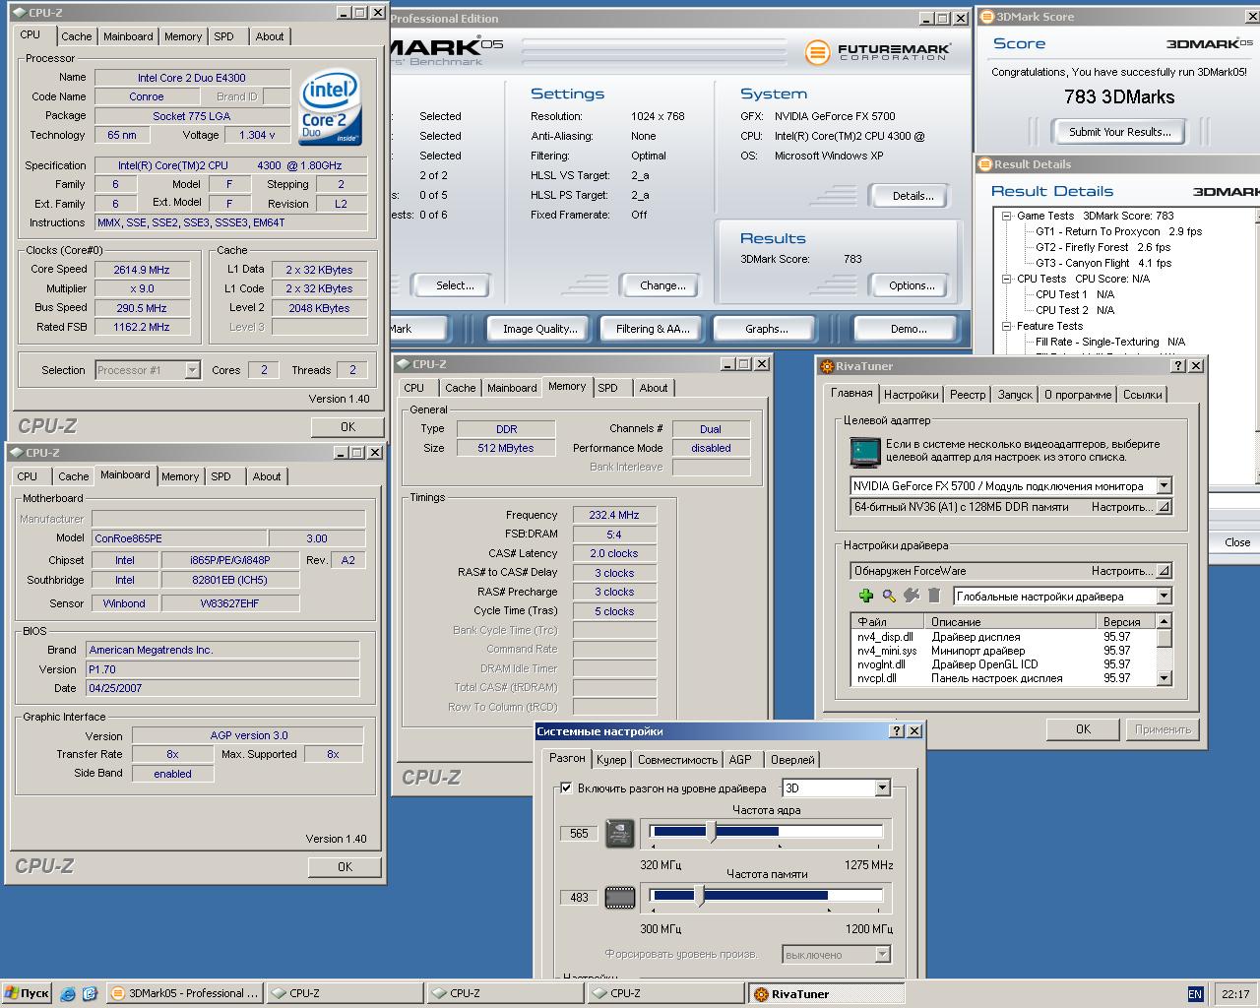Open the Processor #1 selection dropdown
The image size is (1260, 1008).
(x=191, y=370)
